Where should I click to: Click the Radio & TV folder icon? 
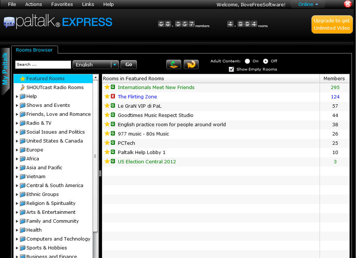tap(22, 123)
